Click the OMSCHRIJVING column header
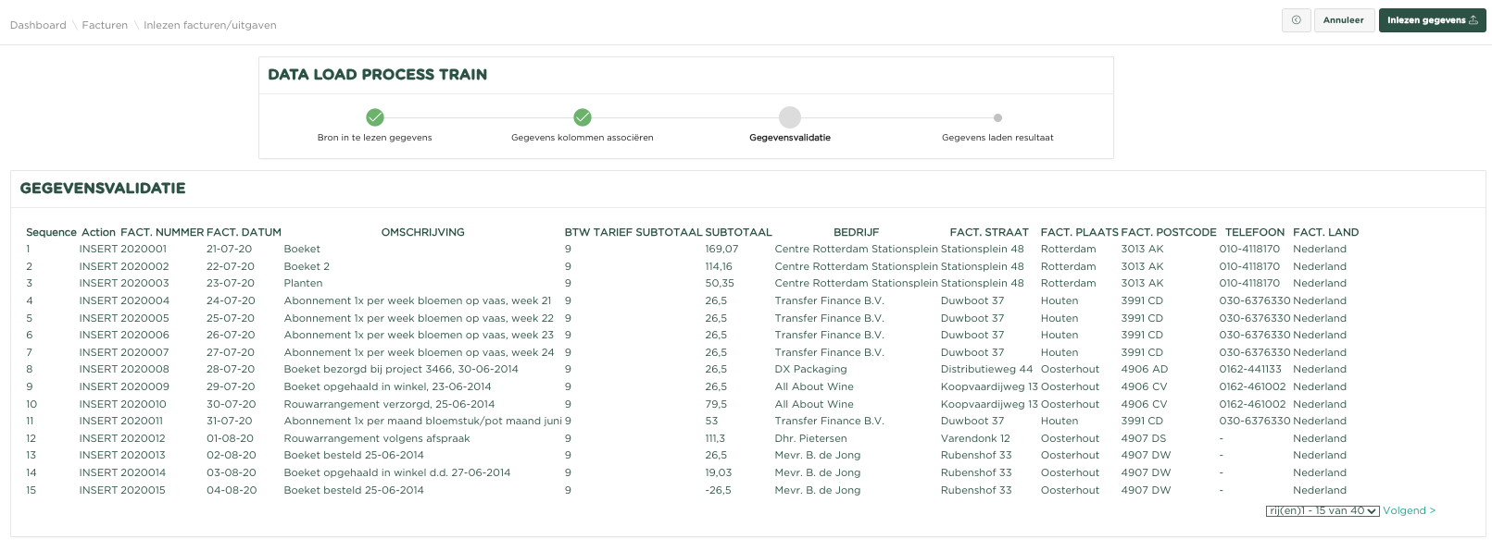1492x551 pixels. point(423,232)
